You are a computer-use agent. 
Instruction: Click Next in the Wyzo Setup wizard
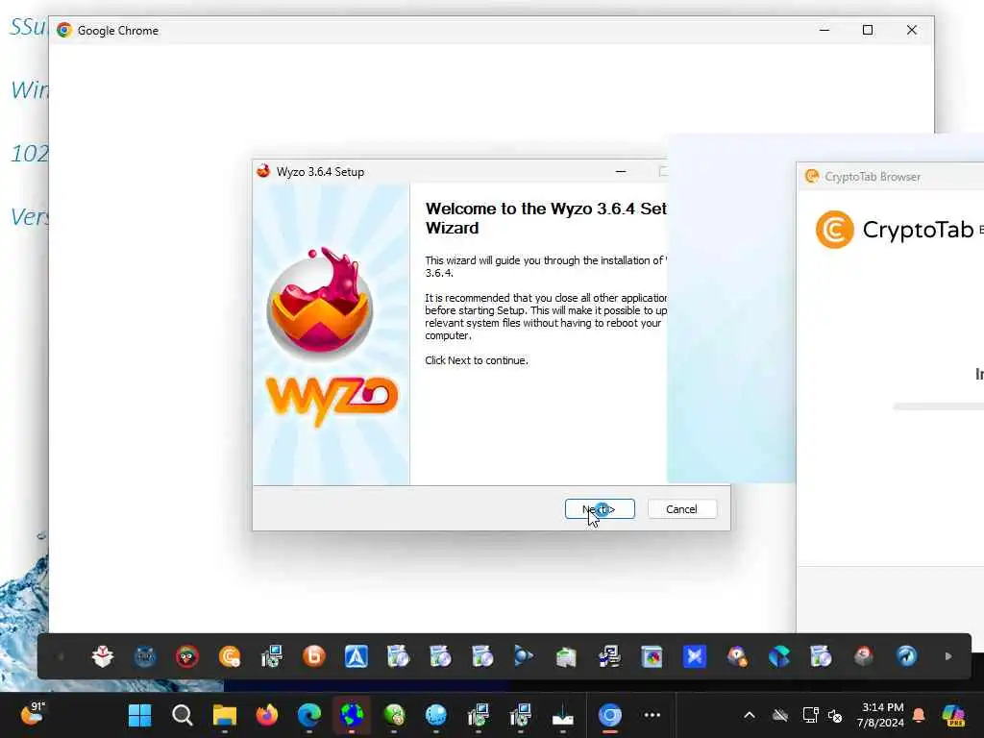pyautogui.click(x=600, y=509)
